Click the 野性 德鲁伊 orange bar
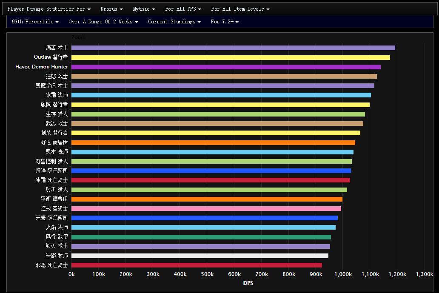 (214, 142)
